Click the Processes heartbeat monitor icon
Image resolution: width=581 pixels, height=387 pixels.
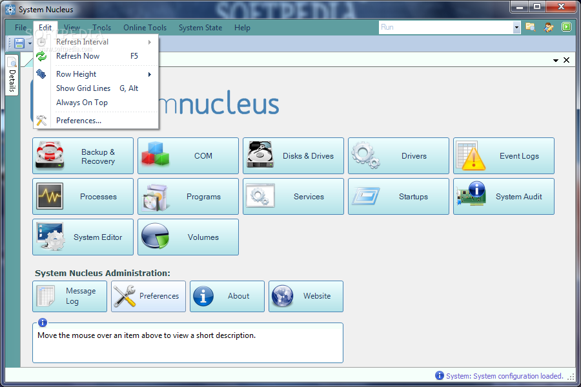[50, 196]
